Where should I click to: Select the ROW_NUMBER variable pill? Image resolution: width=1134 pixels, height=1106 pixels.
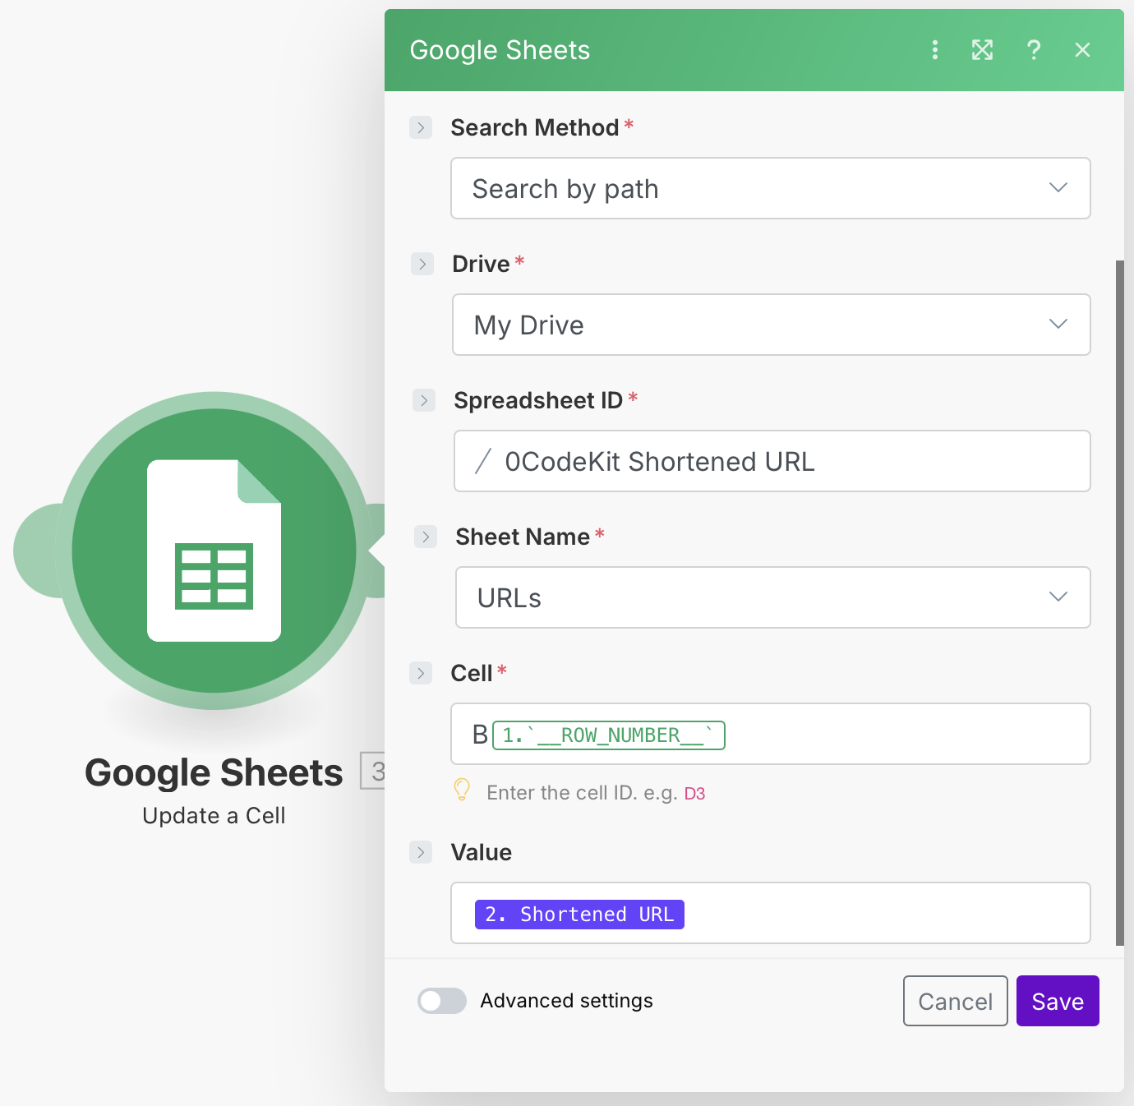coord(609,735)
